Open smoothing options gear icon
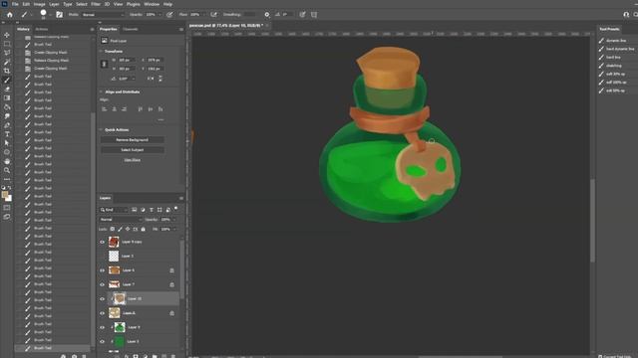 (267, 15)
